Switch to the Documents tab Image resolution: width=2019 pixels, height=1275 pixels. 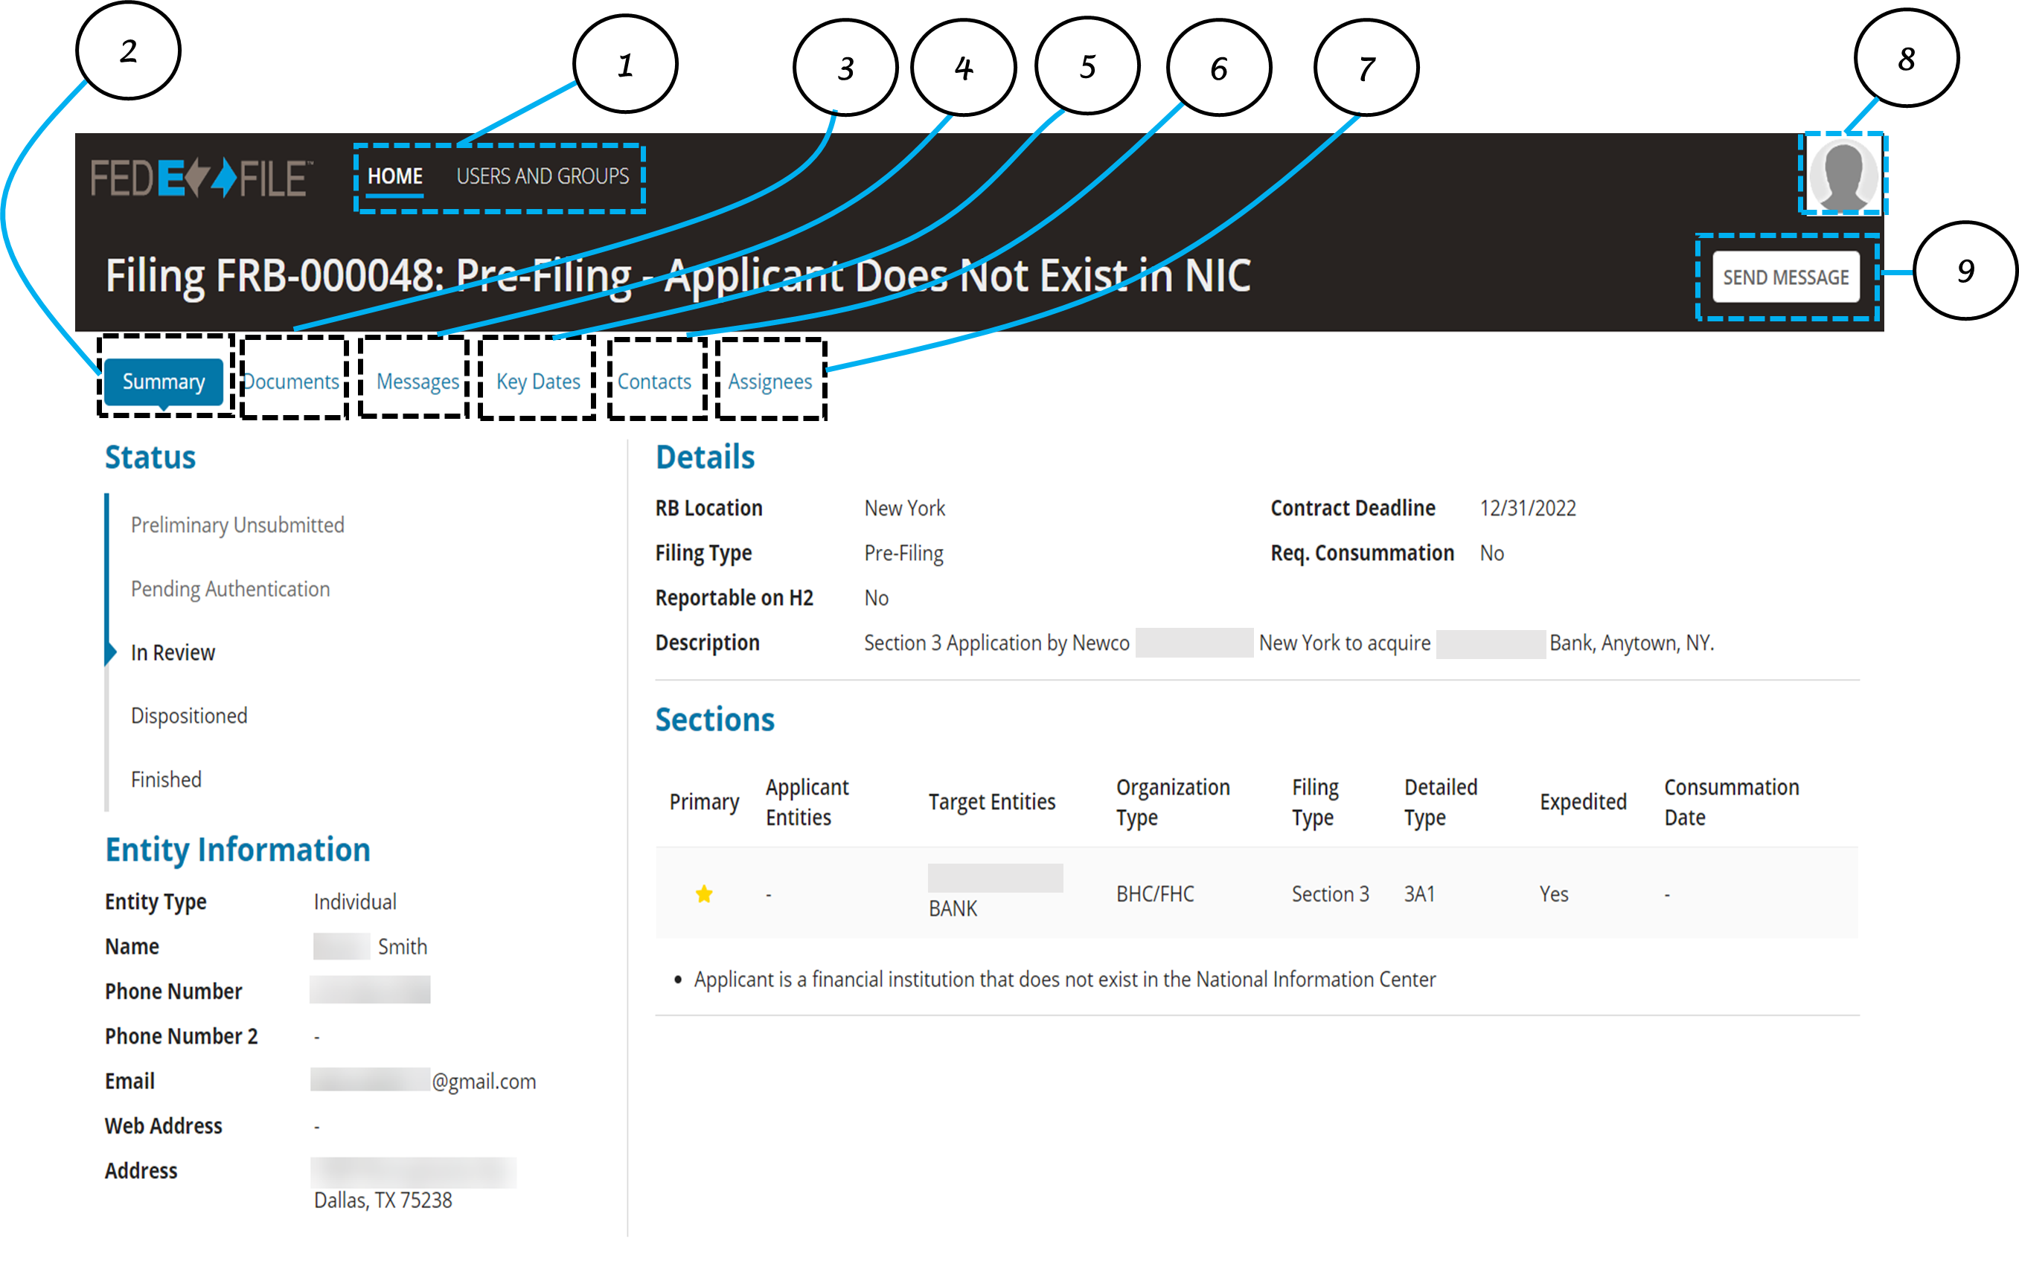click(292, 382)
